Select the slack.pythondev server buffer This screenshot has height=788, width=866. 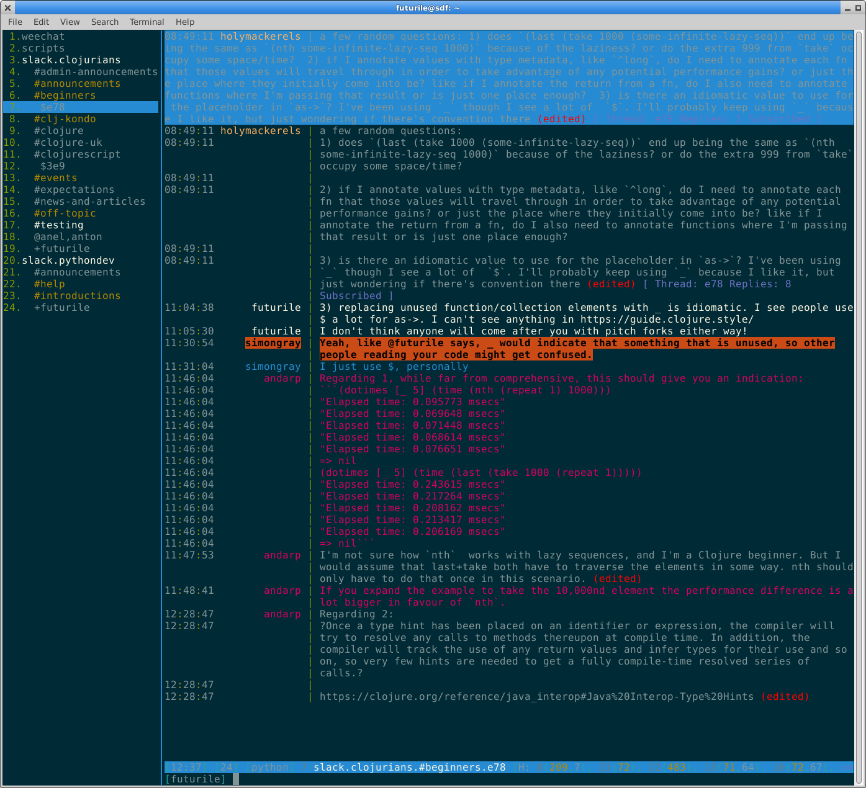coord(68,261)
